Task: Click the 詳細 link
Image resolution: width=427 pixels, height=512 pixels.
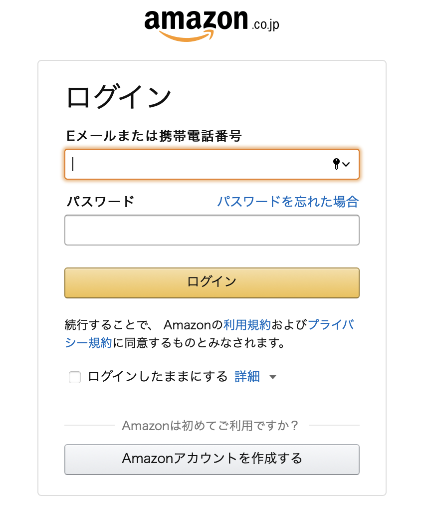Action: (x=247, y=377)
